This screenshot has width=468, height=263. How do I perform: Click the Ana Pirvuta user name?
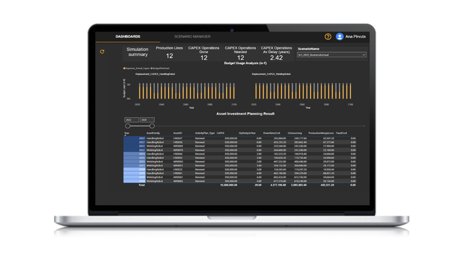tap(355, 36)
